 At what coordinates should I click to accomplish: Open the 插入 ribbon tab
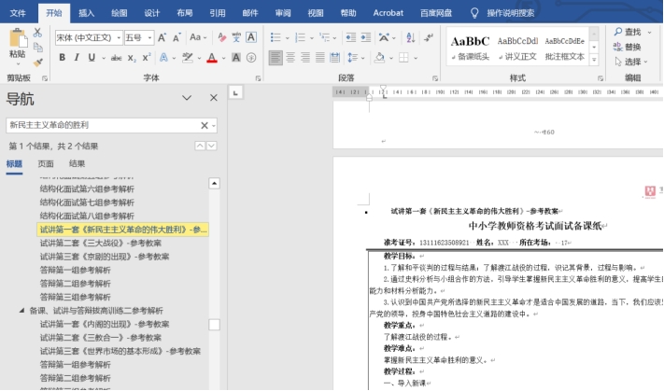click(x=86, y=12)
